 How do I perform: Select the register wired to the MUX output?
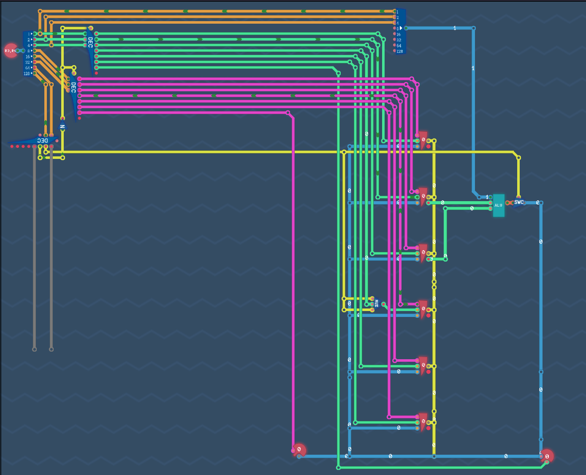tap(423, 309)
